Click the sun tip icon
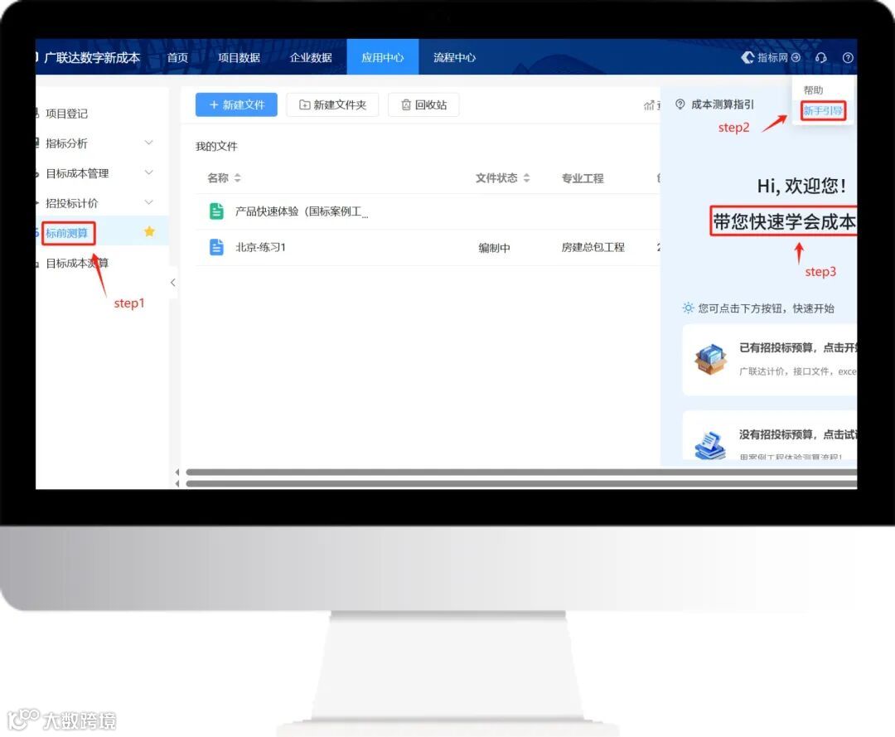895x737 pixels. (x=689, y=308)
